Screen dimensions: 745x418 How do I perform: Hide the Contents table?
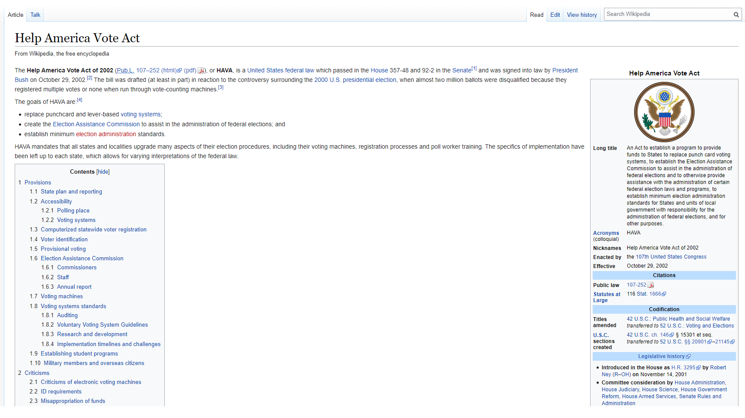(103, 172)
